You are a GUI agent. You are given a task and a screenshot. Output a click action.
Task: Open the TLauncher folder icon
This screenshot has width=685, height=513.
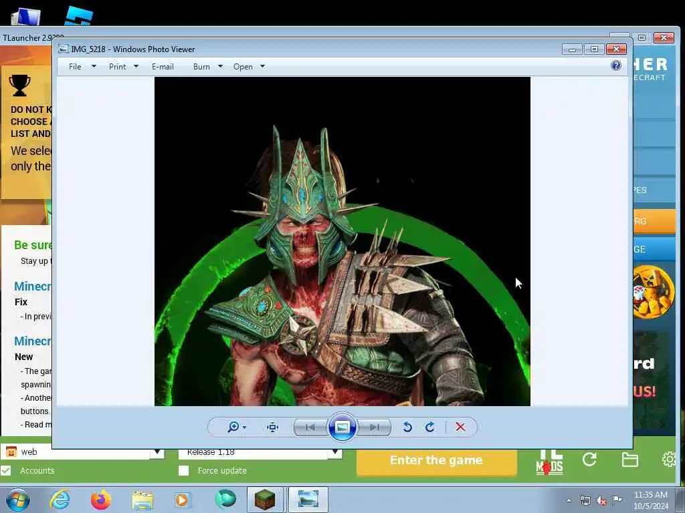pyautogui.click(x=630, y=460)
